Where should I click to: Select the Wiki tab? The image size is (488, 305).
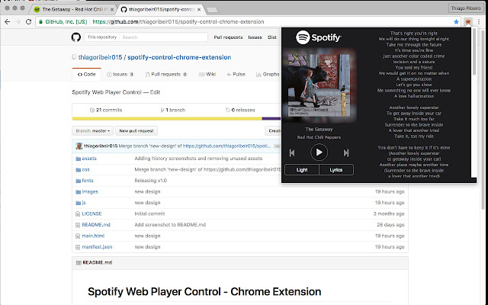[x=207, y=75]
